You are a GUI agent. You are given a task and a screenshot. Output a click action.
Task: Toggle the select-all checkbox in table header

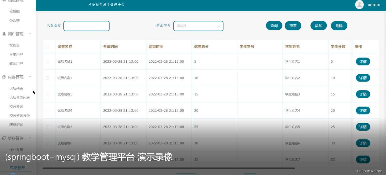pos(47,47)
